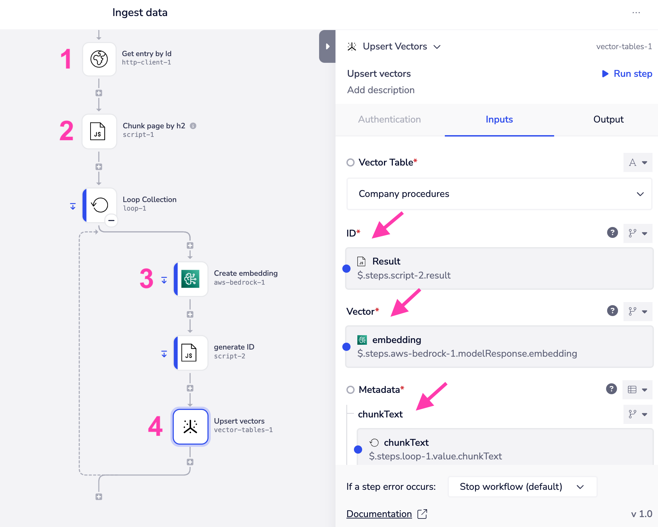The image size is (658, 527).
Task: Open the Stop workflow error handling dropdown
Action: click(x=522, y=486)
